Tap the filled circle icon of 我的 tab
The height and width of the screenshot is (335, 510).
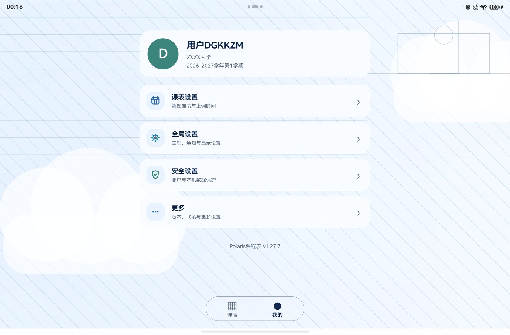(277, 306)
